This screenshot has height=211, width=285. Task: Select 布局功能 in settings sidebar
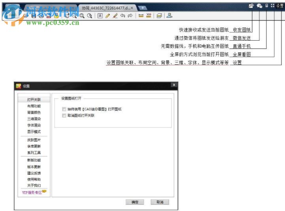pos(34,106)
